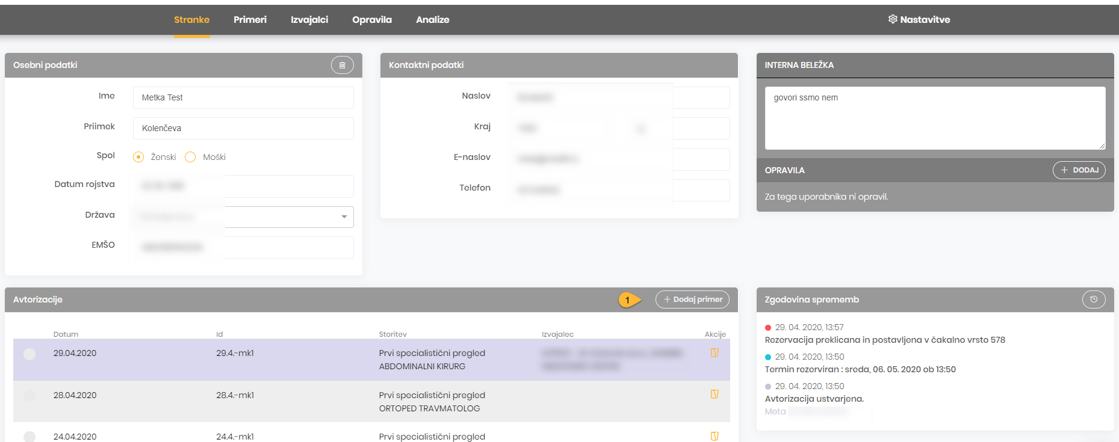The height and width of the screenshot is (442, 1119).
Task: Select the Moški gender radio button
Action: tap(190, 157)
